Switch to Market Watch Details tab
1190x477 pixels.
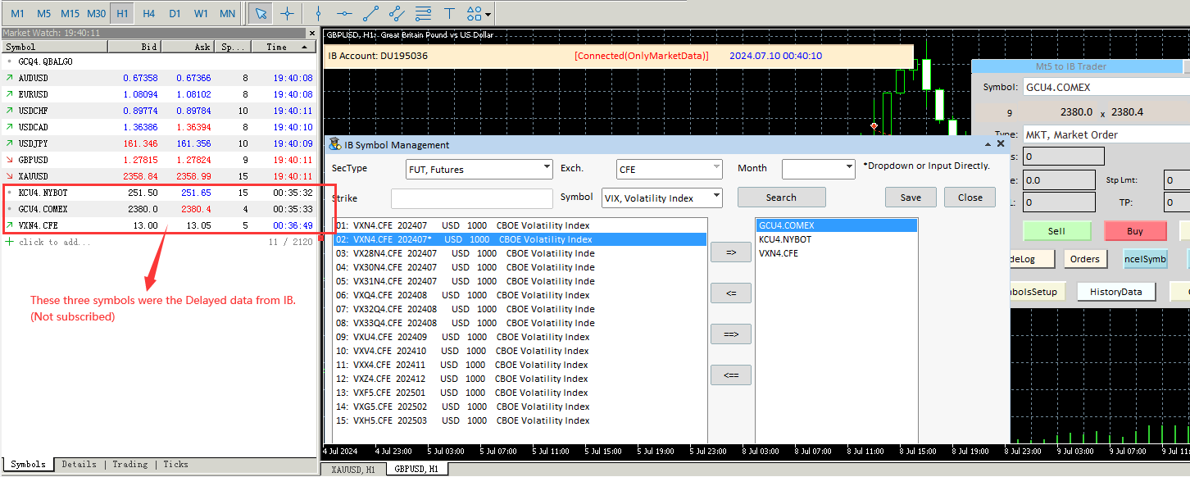79,465
